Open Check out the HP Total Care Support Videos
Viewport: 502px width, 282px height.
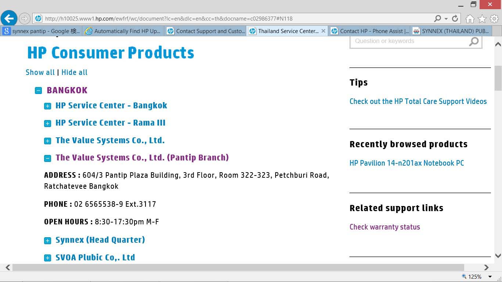[x=418, y=101]
